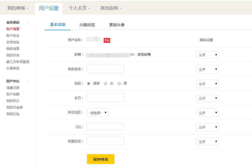Open 消费记录 in the sidebar
This screenshot has width=252, height=167.
pyautogui.click(x=13, y=88)
